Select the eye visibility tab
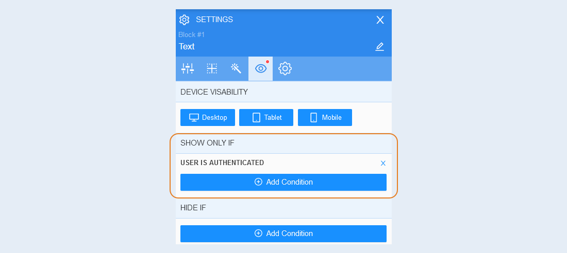 tap(261, 68)
